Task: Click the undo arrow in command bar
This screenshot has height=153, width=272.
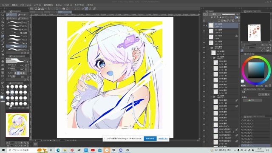Action: (x=49, y=8)
